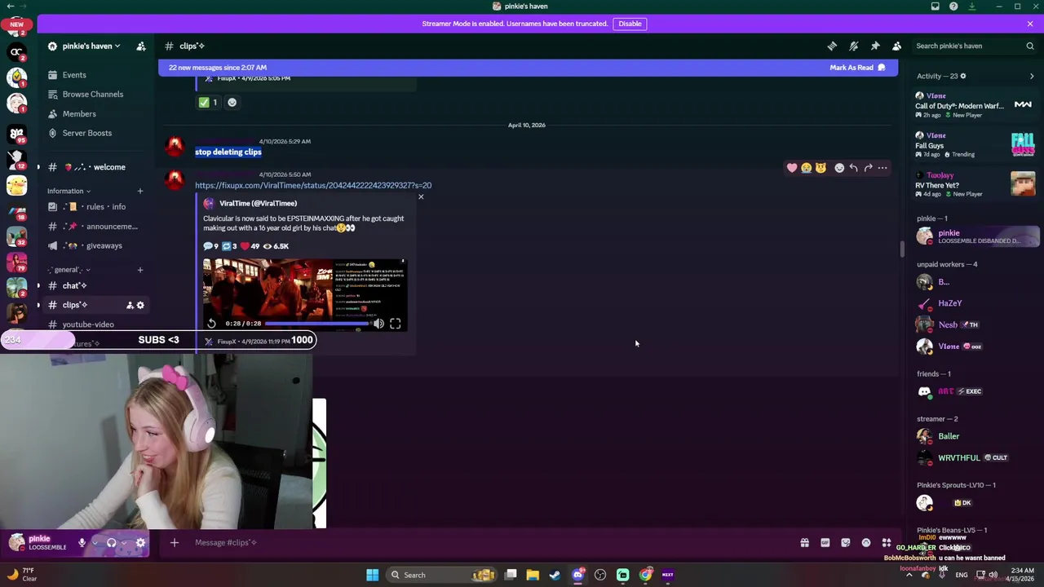Image resolution: width=1044 pixels, height=587 pixels.
Task: Add channel to general category
Action: 140,270
